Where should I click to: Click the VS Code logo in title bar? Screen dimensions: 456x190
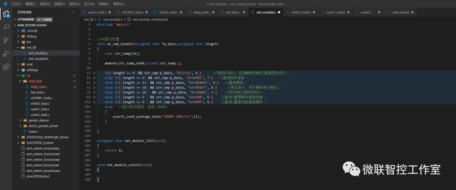pyautogui.click(x=5, y=3)
